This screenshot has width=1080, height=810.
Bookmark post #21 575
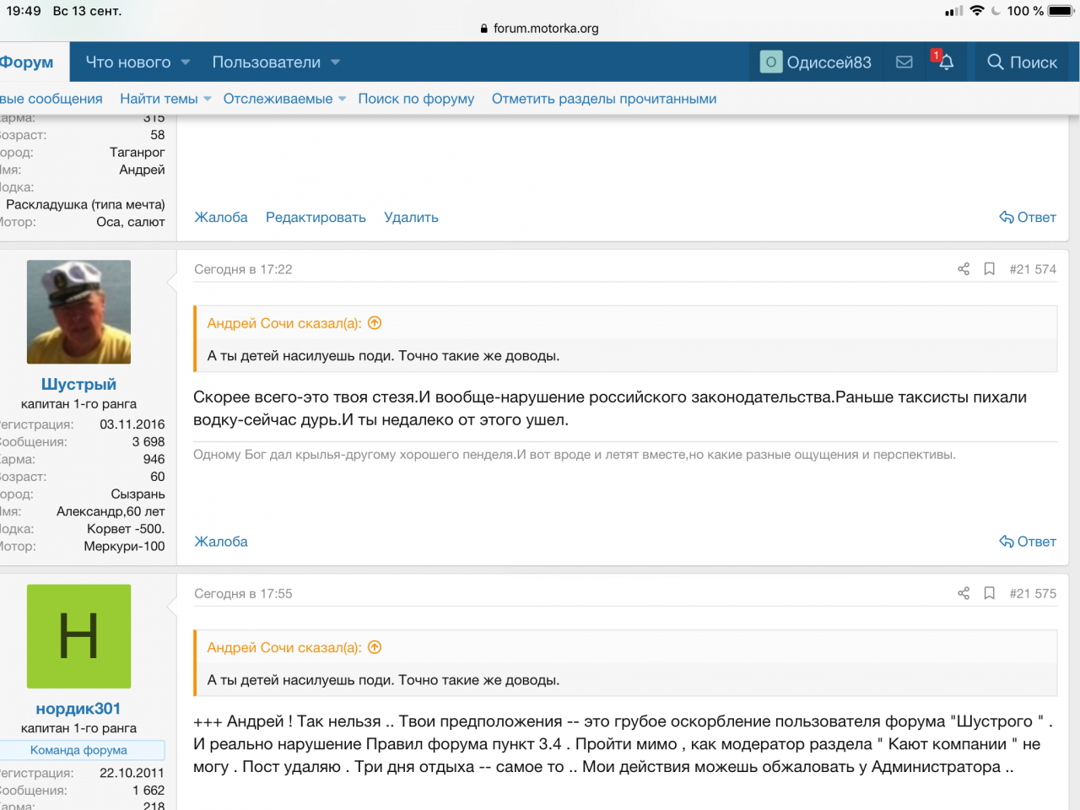pos(990,593)
